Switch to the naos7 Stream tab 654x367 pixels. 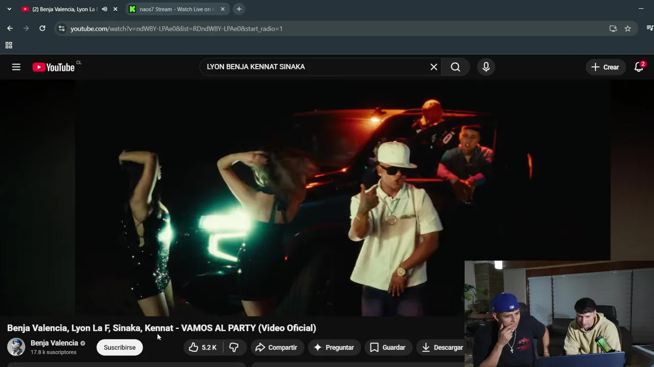pyautogui.click(x=174, y=9)
